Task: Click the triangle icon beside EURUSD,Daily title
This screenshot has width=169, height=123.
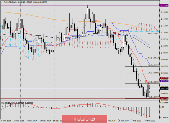Action: point(2,2)
